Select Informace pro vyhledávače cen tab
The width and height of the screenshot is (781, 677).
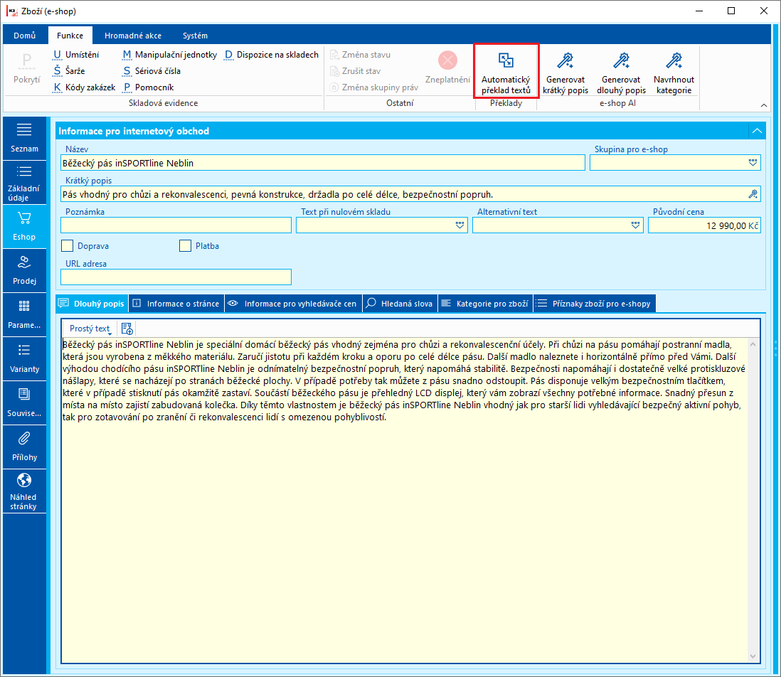click(293, 304)
